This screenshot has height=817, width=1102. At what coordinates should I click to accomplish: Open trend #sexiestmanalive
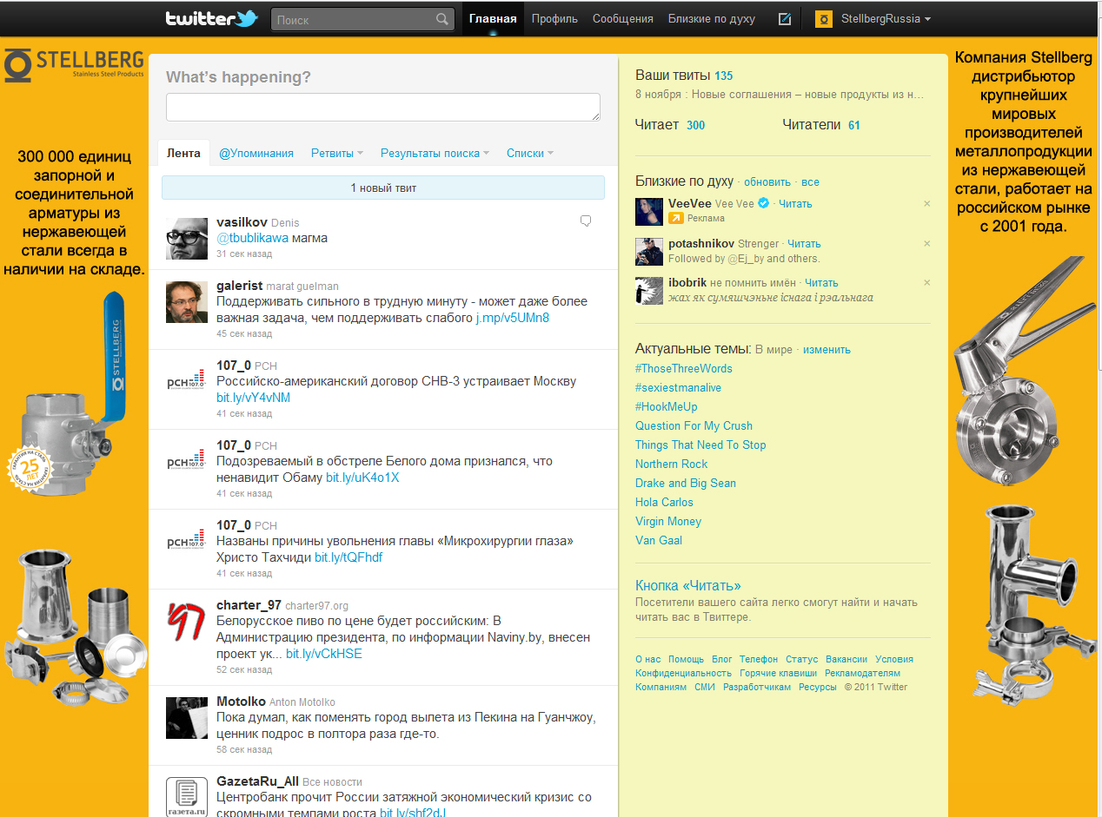pos(678,388)
